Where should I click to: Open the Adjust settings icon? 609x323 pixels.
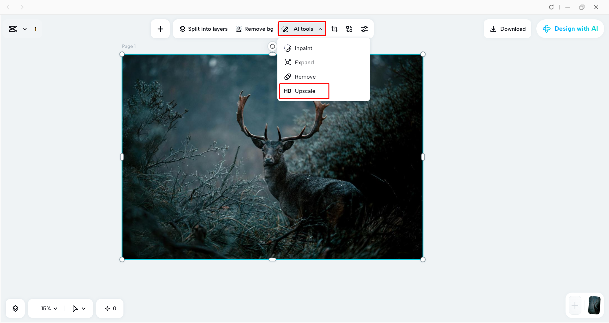(364, 29)
